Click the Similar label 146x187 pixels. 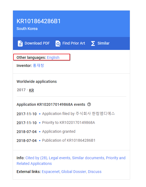[103, 43]
